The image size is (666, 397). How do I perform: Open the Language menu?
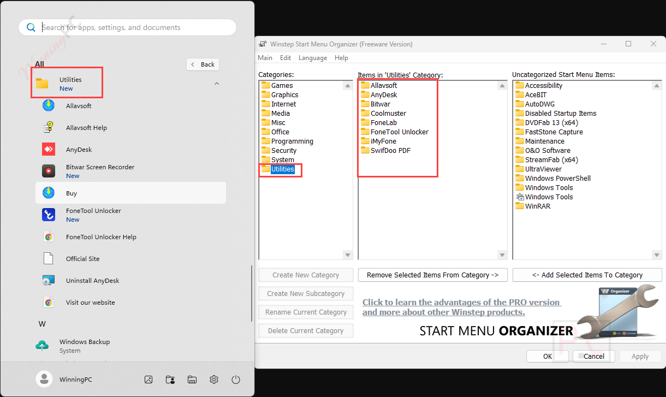tap(313, 58)
